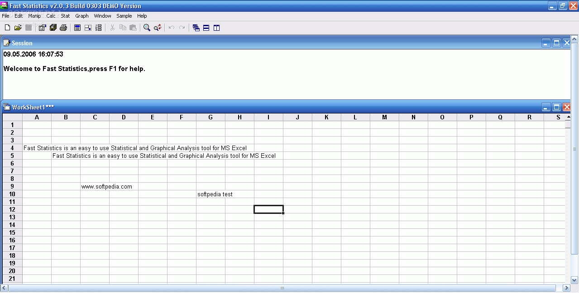
Task: Open the Edit menu
Action: click(x=19, y=16)
